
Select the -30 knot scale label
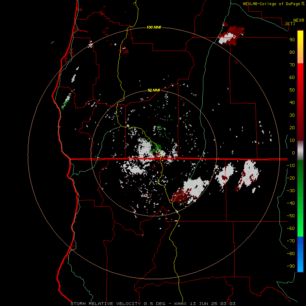291,191
